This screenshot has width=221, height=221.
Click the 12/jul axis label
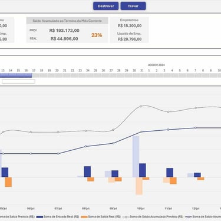point(196,209)
